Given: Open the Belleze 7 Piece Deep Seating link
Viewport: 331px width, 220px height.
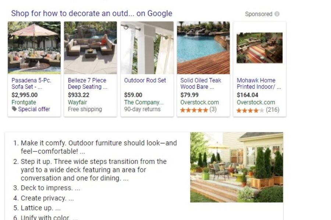Looking at the screenshot, I should click(x=88, y=84).
